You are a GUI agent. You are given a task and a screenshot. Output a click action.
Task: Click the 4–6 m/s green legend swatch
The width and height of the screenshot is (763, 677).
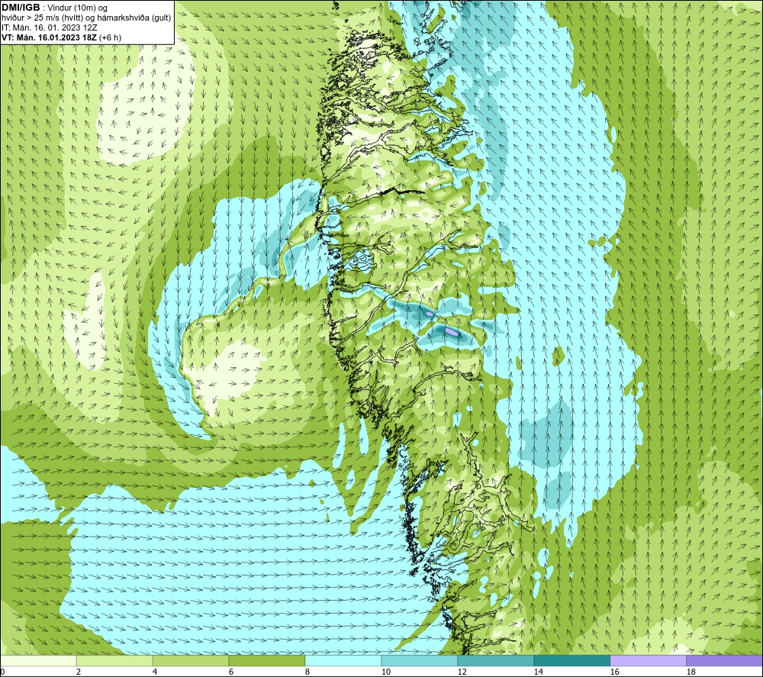190,660
